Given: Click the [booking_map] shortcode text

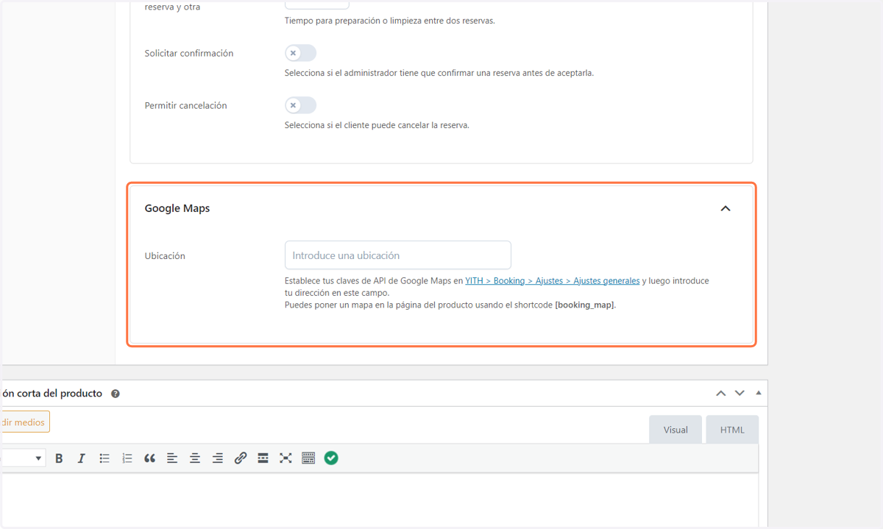Looking at the screenshot, I should click(x=585, y=305).
